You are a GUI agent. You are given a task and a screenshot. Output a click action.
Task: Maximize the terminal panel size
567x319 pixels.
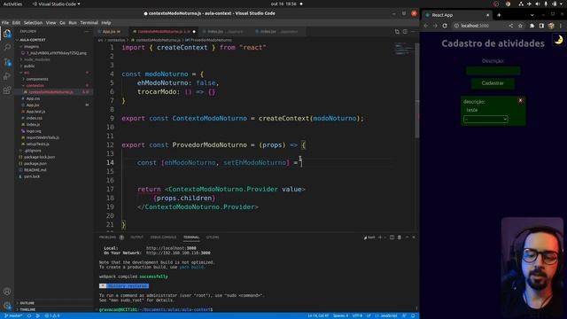[x=408, y=237]
